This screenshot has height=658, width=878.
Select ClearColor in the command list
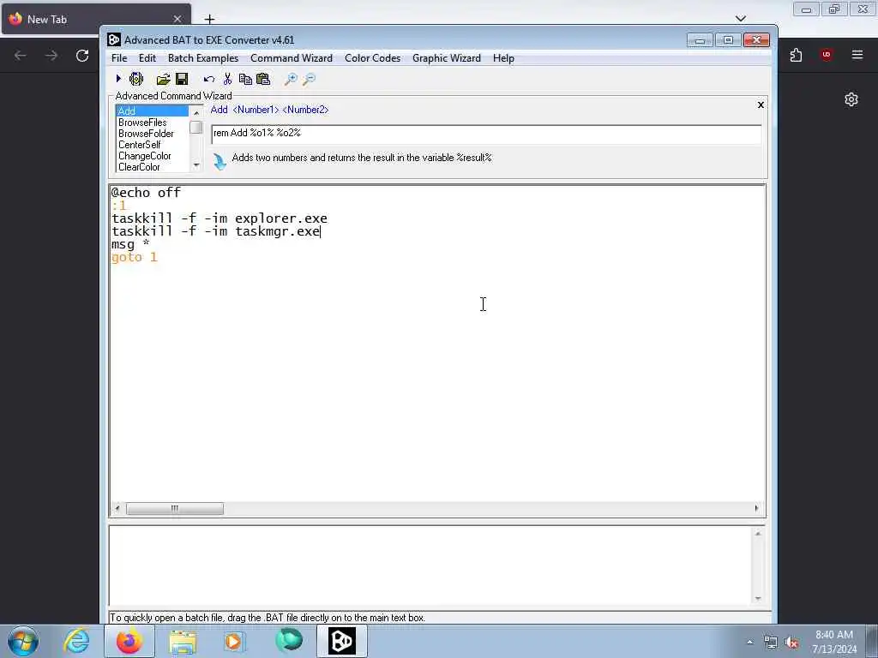153,167
